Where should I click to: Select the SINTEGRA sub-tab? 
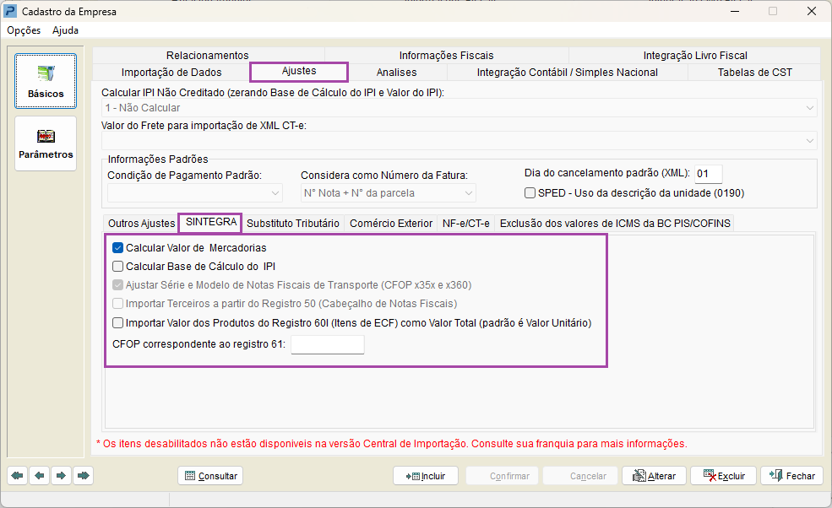click(x=210, y=222)
